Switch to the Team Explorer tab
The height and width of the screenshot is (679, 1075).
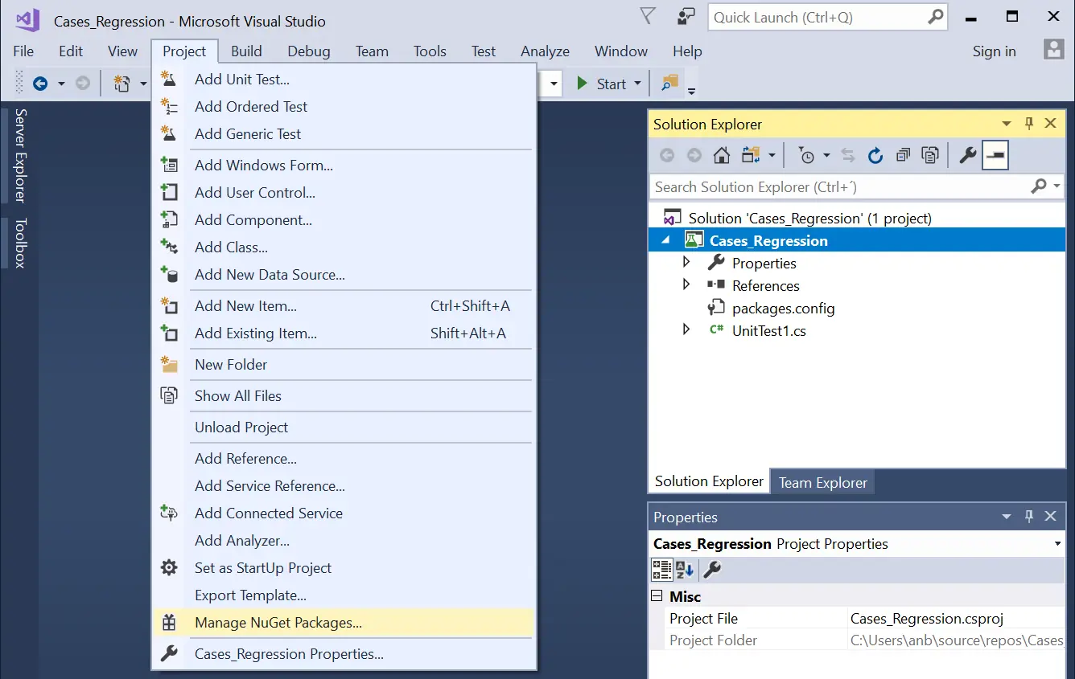822,481
